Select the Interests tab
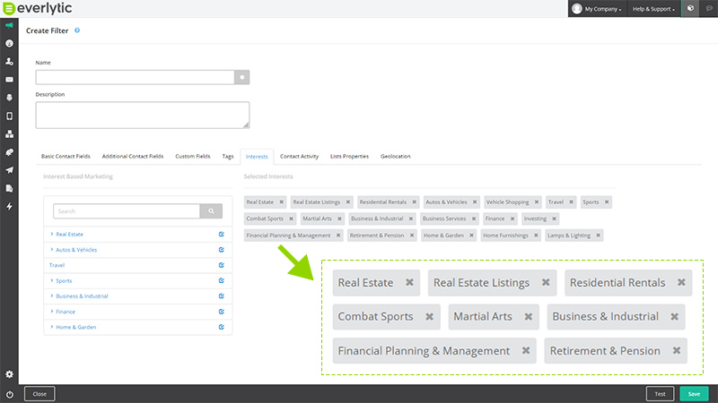 [x=257, y=157]
